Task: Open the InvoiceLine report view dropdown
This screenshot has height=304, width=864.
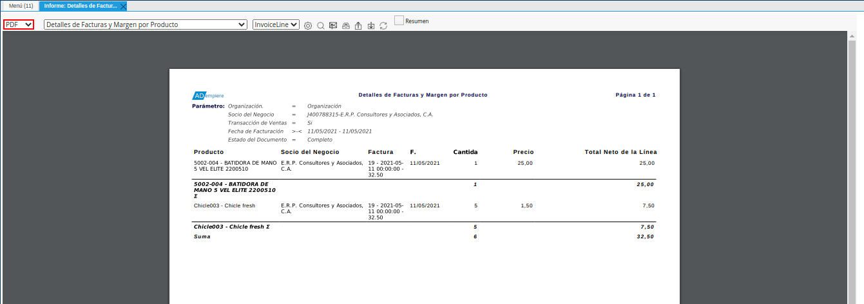Action: tap(276, 24)
